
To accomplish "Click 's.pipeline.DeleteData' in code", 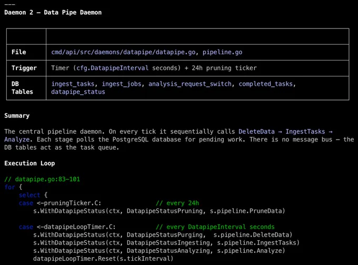I will 251,235.
